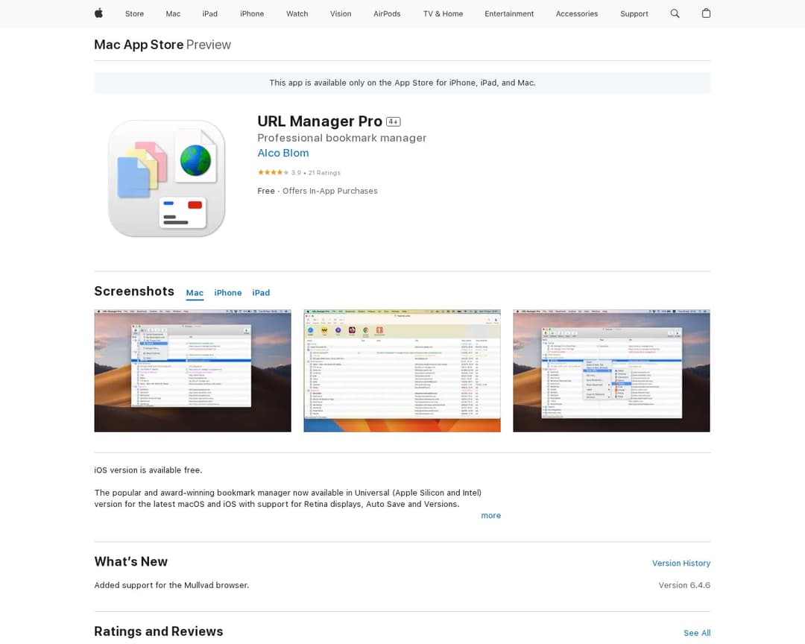Open the Watch section in the navigation bar
This screenshot has height=644, width=805.
(x=297, y=13)
